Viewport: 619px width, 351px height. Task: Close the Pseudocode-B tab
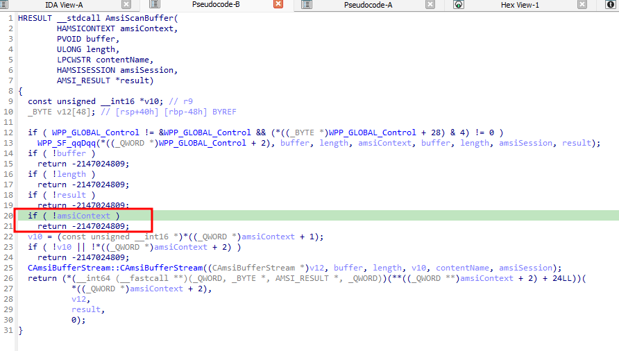[x=278, y=5]
